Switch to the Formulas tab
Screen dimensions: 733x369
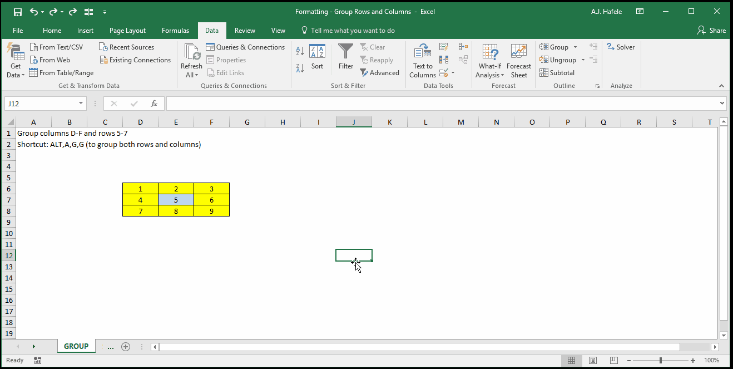(x=175, y=31)
